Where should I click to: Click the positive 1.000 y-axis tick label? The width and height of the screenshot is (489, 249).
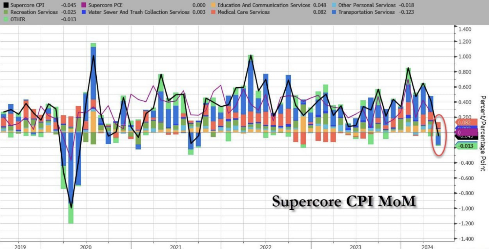click(465, 57)
